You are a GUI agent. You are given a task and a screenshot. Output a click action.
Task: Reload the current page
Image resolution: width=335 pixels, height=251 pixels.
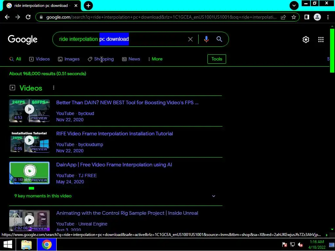point(28,17)
